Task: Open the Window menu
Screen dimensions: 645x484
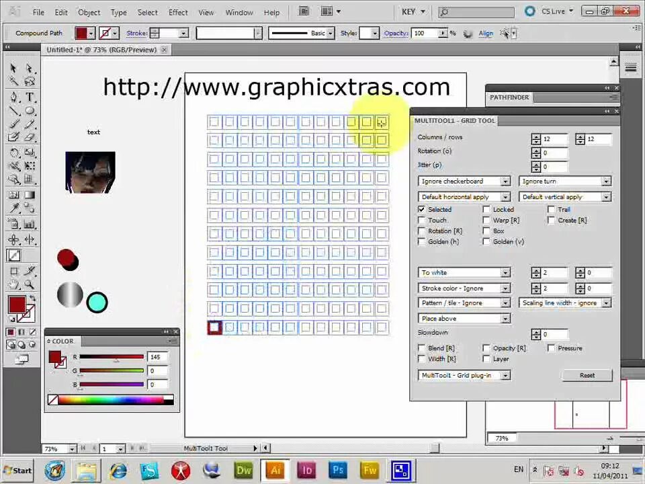Action: (x=239, y=12)
